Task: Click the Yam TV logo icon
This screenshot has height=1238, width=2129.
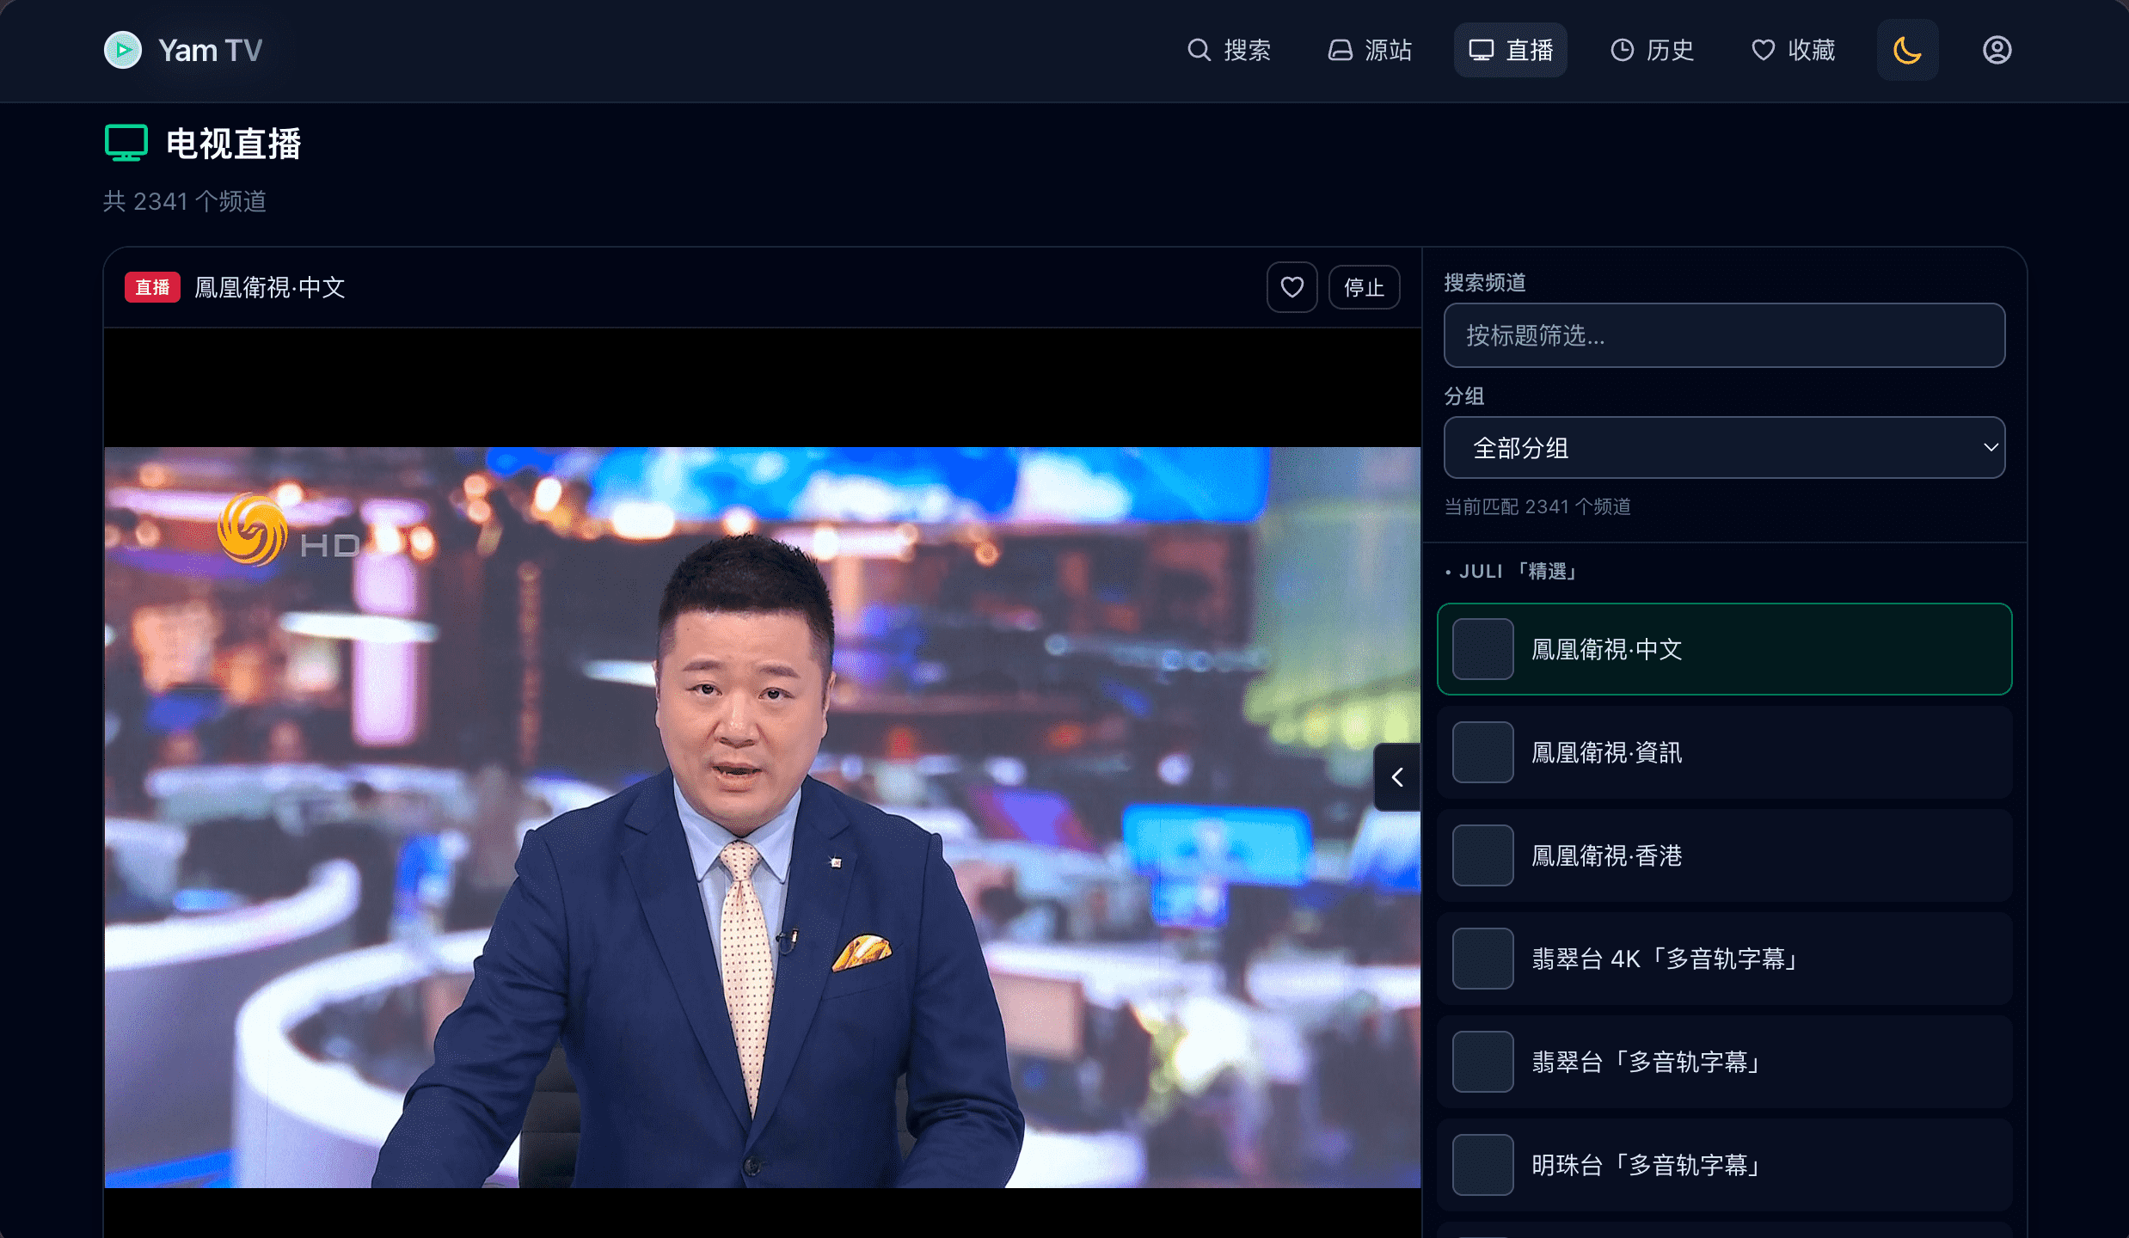Action: tap(123, 50)
